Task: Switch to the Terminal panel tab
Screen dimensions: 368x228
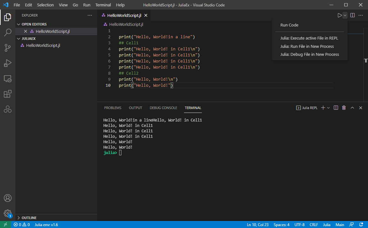Action: pos(193,108)
